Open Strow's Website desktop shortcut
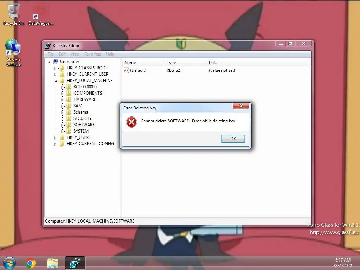The width and height of the screenshot is (360, 270). click(x=14, y=53)
